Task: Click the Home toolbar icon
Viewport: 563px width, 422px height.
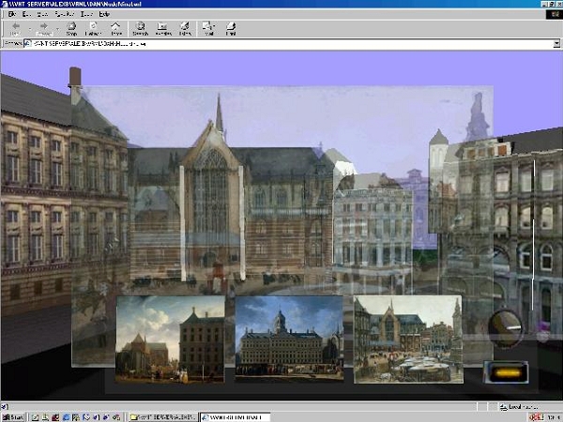Action: [x=115, y=26]
